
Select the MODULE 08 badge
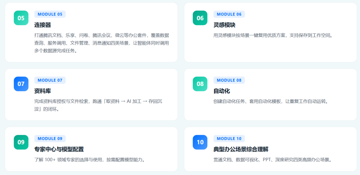pyautogui.click(x=229, y=80)
